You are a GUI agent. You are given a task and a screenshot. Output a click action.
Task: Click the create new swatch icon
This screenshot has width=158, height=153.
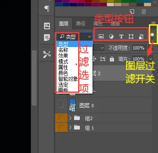[132, 12]
